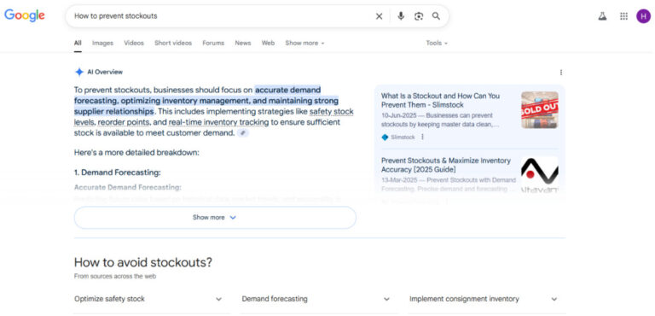Click the reorder points link
Screen dimensions: 655x316
click(x=124, y=123)
